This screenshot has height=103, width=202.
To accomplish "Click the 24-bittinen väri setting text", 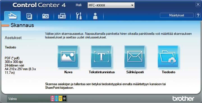I will [15, 65].
